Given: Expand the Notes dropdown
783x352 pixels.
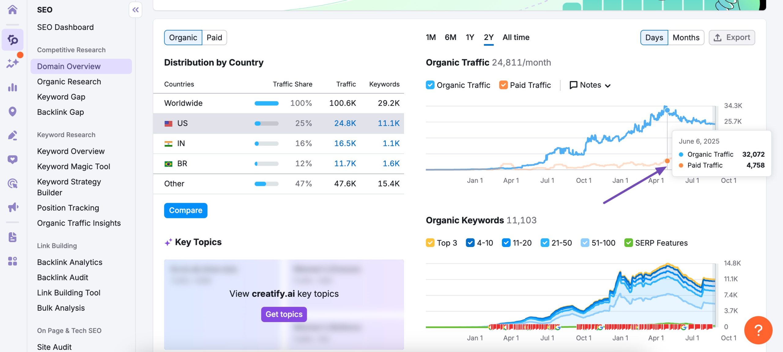Looking at the screenshot, I should point(590,85).
